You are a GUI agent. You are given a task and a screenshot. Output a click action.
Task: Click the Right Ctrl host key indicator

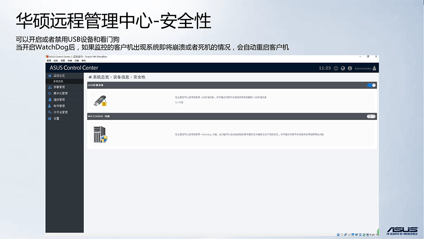[x=374, y=235]
